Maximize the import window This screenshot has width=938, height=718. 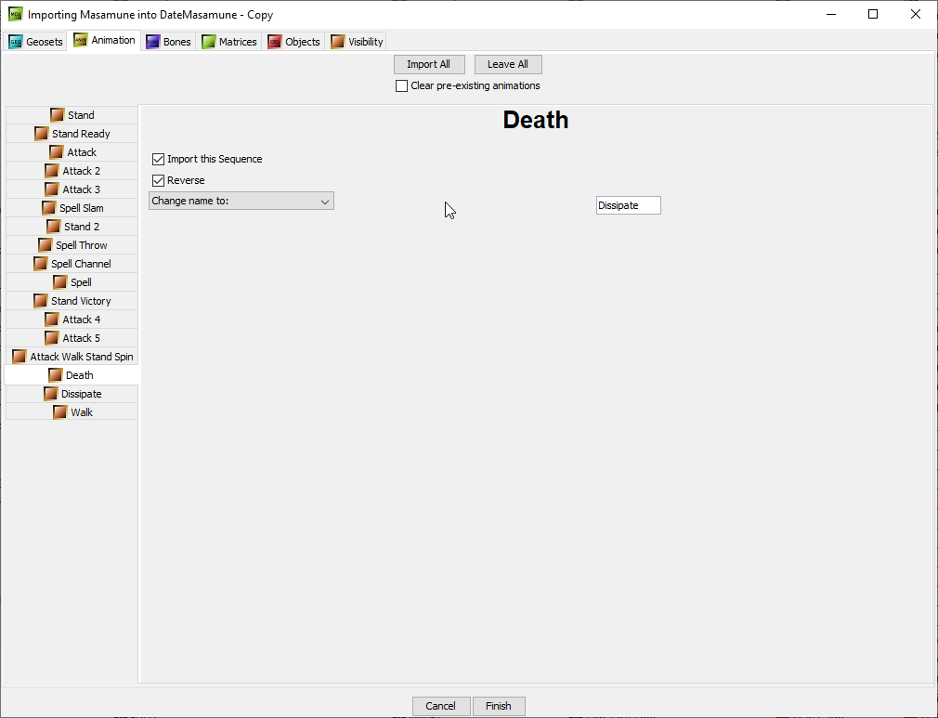pos(873,14)
